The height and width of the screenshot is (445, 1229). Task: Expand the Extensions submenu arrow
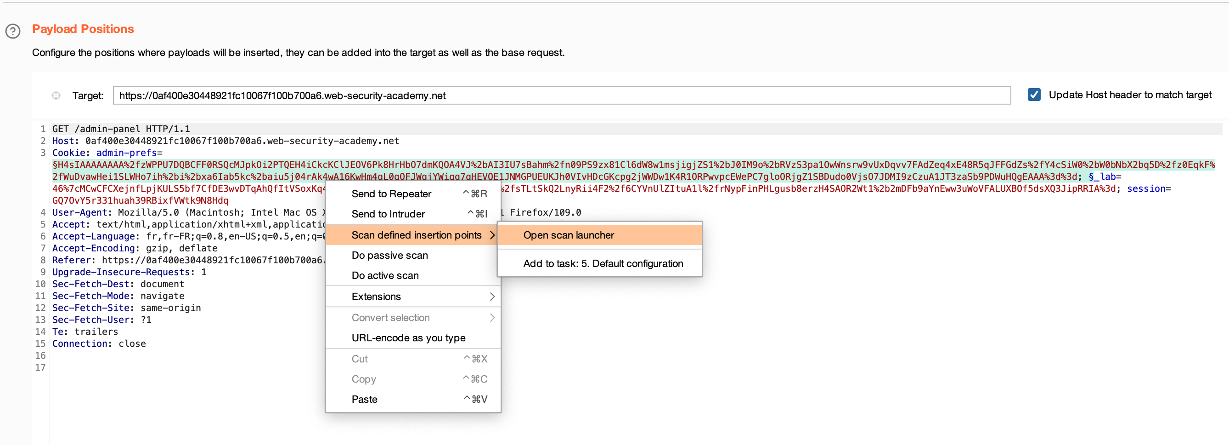[x=492, y=296]
